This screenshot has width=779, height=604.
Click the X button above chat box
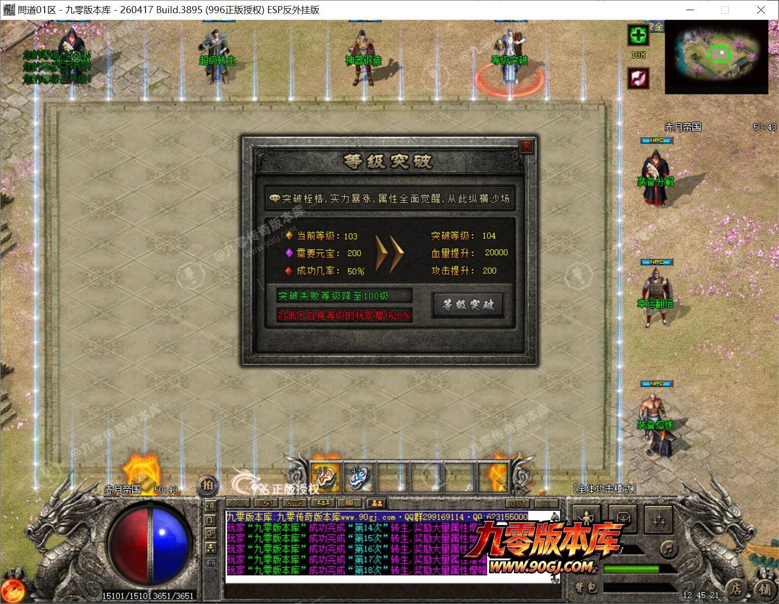point(546,504)
